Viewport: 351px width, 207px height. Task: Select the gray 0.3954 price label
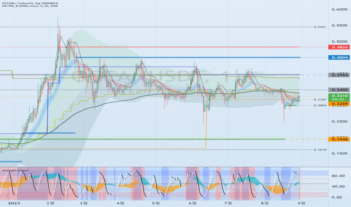click(x=339, y=75)
